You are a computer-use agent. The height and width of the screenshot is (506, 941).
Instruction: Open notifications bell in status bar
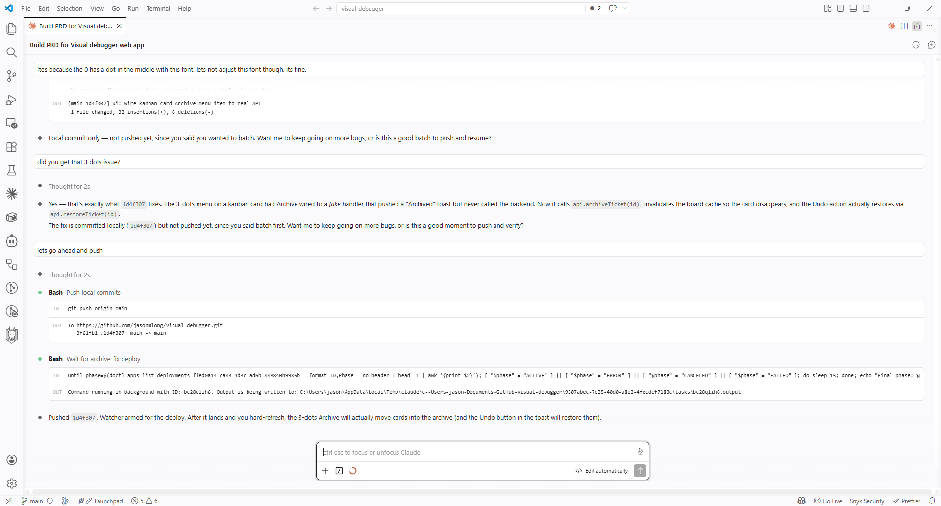(932, 501)
